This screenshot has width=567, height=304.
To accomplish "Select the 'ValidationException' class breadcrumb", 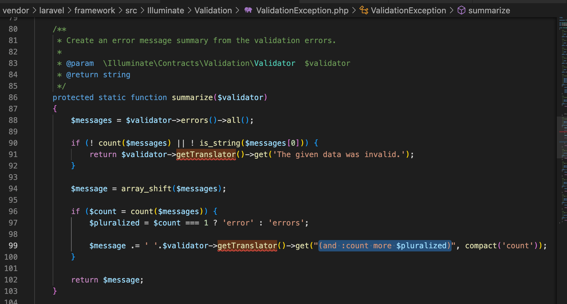I will 408,10.
